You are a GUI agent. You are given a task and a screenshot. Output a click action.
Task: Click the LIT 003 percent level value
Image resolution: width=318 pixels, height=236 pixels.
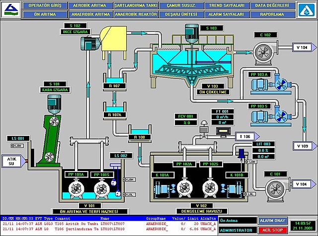(x=263, y=150)
